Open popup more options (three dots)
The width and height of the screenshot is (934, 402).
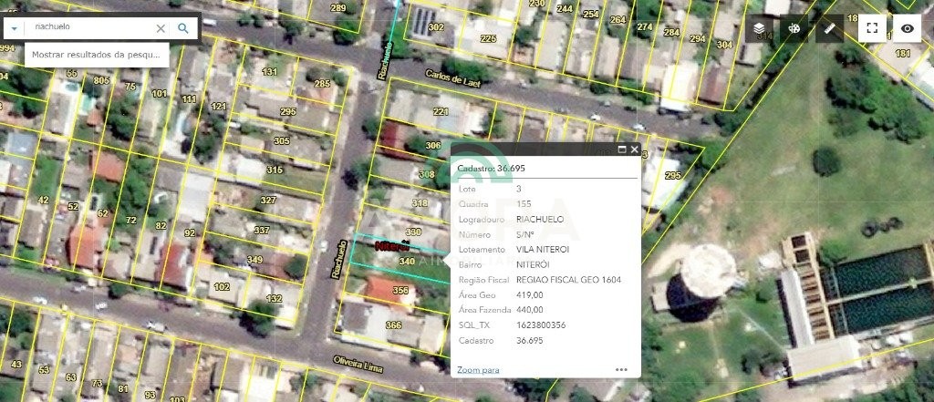[621, 369]
